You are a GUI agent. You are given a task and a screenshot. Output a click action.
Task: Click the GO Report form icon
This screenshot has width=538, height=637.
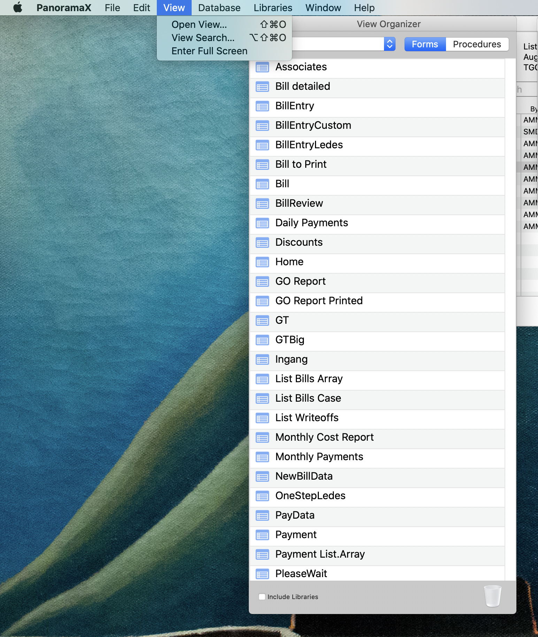point(262,282)
